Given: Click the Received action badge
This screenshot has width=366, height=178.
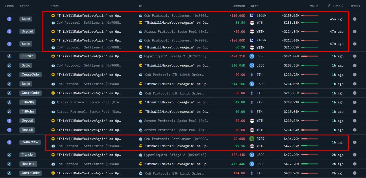Looking at the screenshot, I should [29, 164].
